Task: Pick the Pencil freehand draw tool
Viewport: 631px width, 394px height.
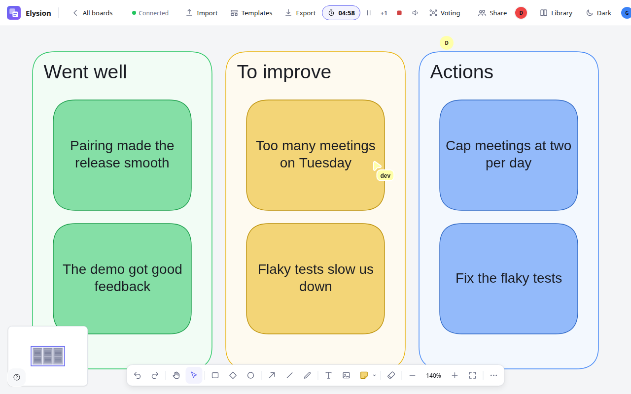Action: [307, 375]
